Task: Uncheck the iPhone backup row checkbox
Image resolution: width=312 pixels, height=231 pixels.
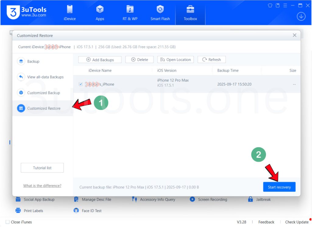Action: coord(81,84)
